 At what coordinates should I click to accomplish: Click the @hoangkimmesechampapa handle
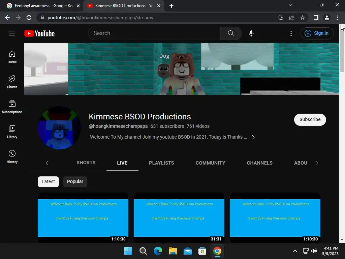click(118, 126)
